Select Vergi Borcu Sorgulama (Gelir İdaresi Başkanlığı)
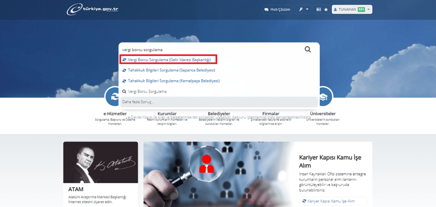Viewport: 436px width, 207px height. point(169,59)
